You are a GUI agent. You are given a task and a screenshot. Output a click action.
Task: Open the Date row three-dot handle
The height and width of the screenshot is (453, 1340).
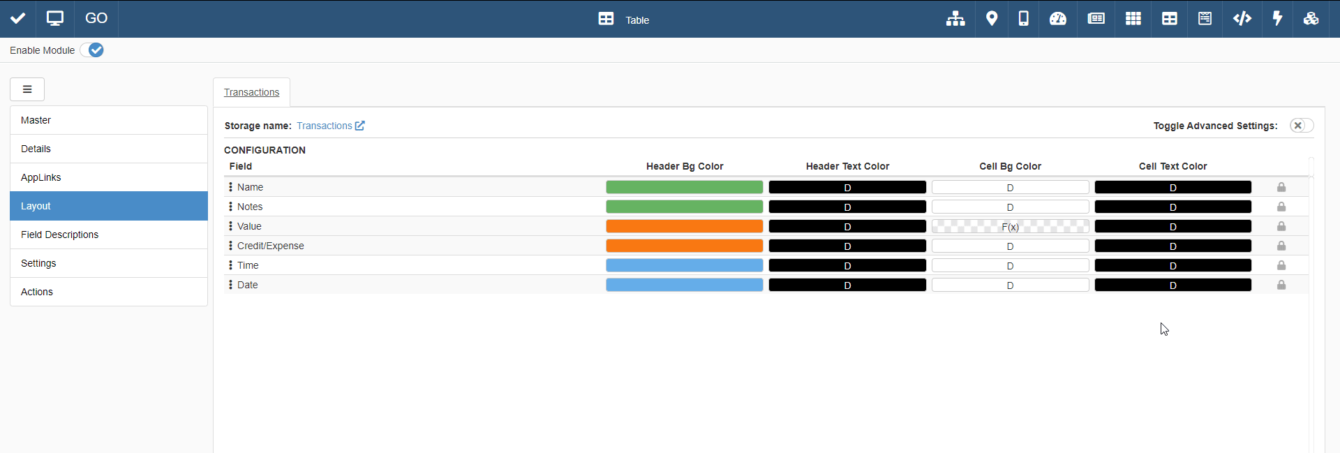[x=230, y=285]
